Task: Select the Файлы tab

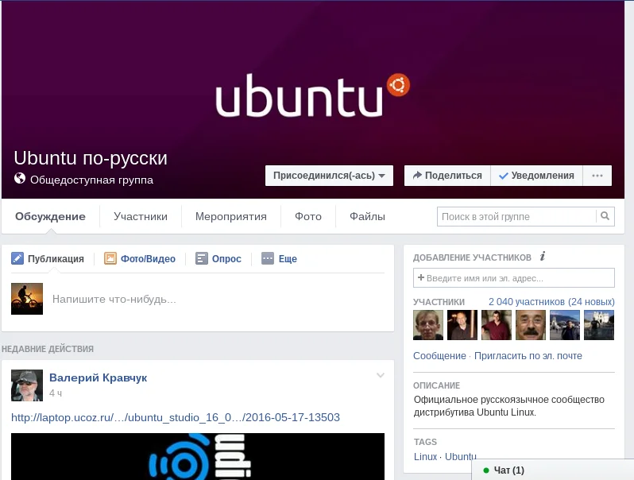Action: 367,216
